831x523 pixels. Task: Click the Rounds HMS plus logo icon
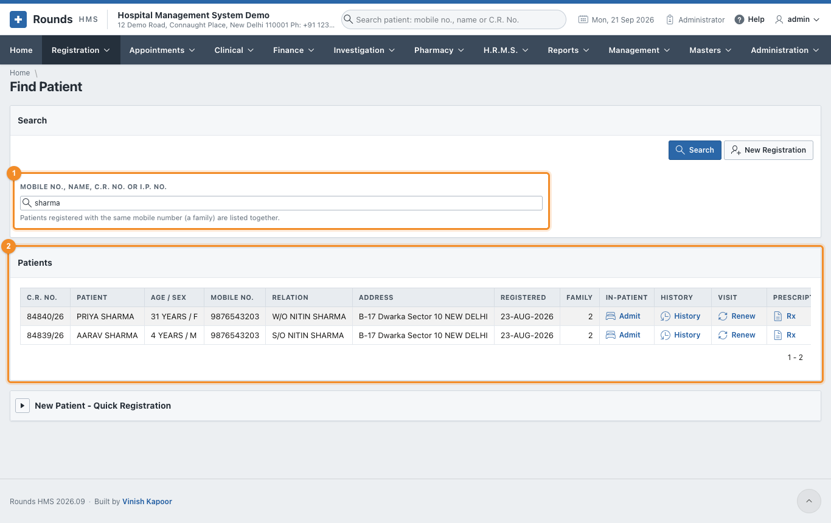tap(18, 19)
